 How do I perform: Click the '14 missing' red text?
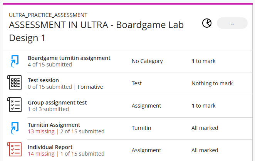click(41, 154)
